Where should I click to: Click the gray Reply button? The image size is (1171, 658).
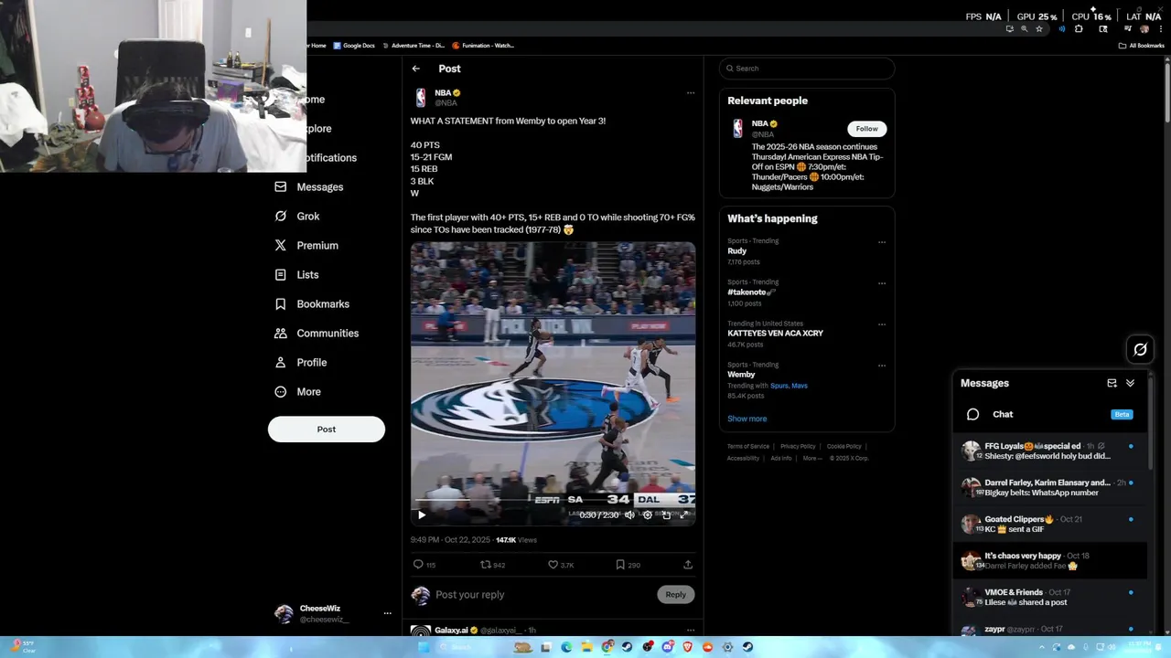tap(676, 594)
